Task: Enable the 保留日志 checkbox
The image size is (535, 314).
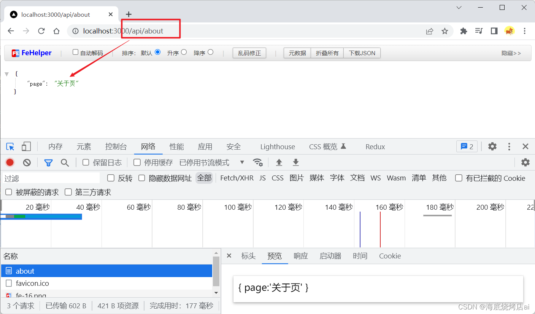Action: pos(86,163)
